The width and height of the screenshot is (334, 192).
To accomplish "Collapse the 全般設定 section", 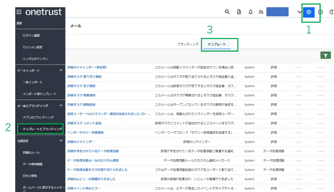I will coord(61,141).
